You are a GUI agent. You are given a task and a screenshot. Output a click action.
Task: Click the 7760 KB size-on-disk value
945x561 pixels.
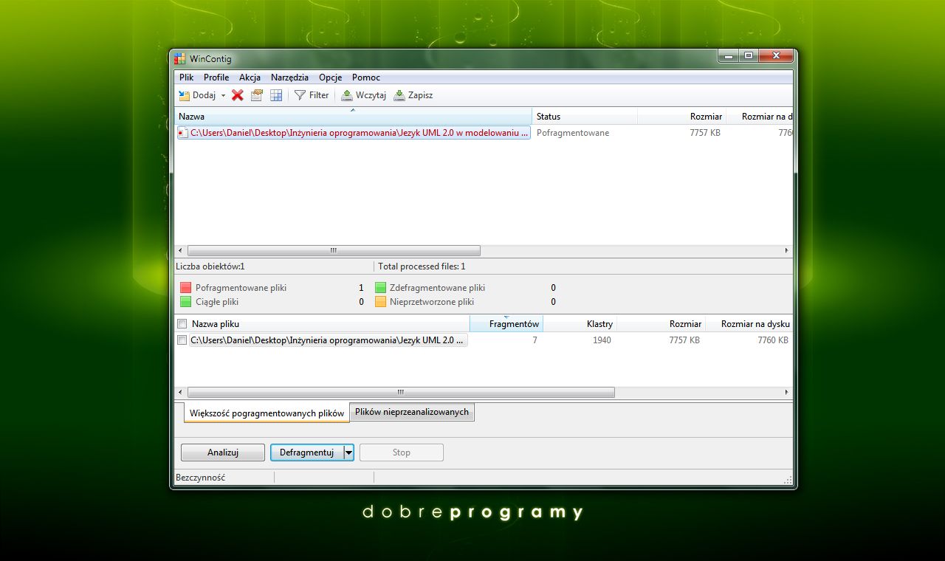click(x=773, y=340)
